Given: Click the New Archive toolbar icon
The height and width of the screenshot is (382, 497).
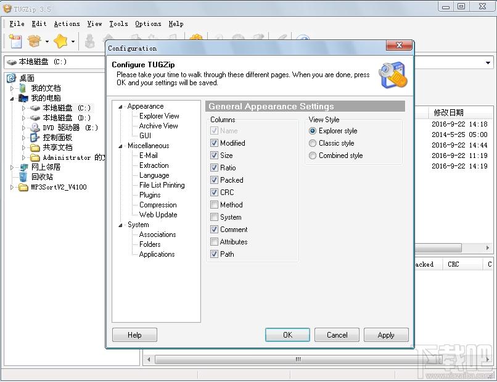Looking at the screenshot, I should pyautogui.click(x=15, y=41).
